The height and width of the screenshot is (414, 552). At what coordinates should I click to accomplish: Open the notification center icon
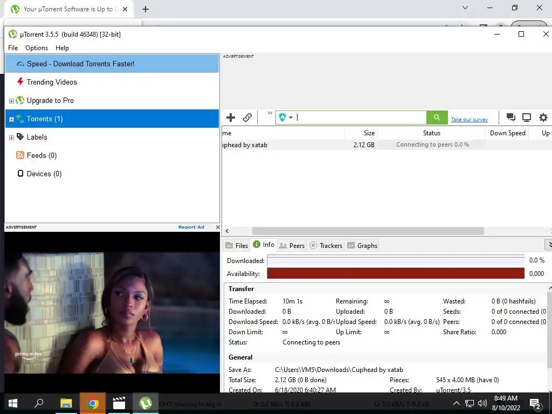point(535,403)
